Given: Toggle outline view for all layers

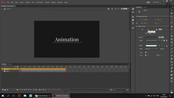Looking at the screenshot, I should pos(20,66).
